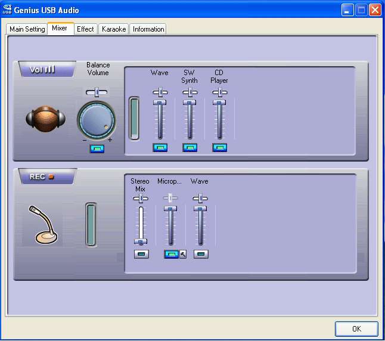Screen dimensions: 385x341
Task: Open the Karaoke tab
Action: click(113, 29)
